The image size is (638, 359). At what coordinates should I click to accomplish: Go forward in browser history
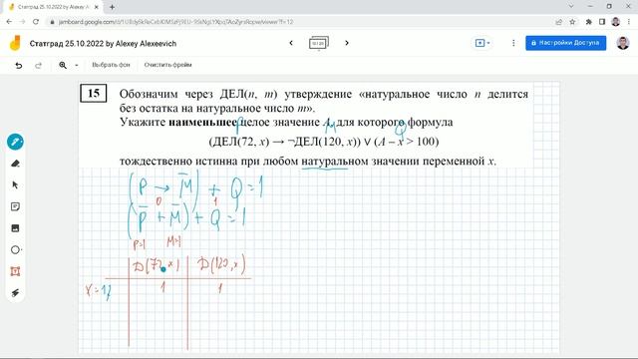(22, 22)
